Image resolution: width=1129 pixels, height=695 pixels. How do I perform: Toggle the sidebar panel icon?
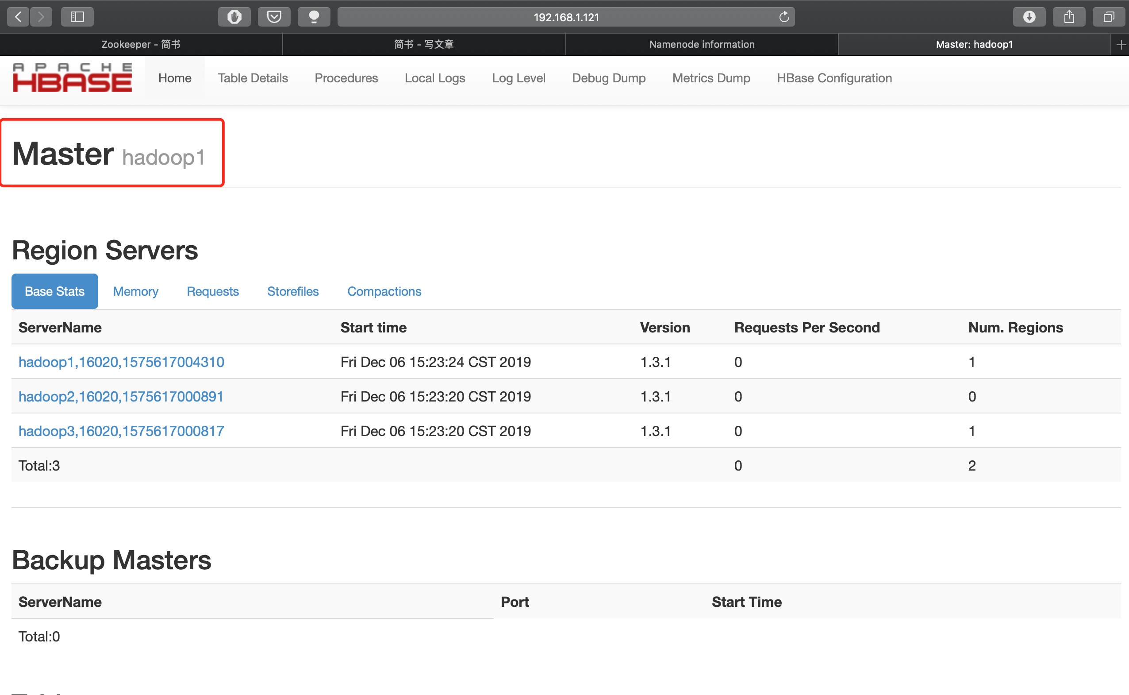77,17
